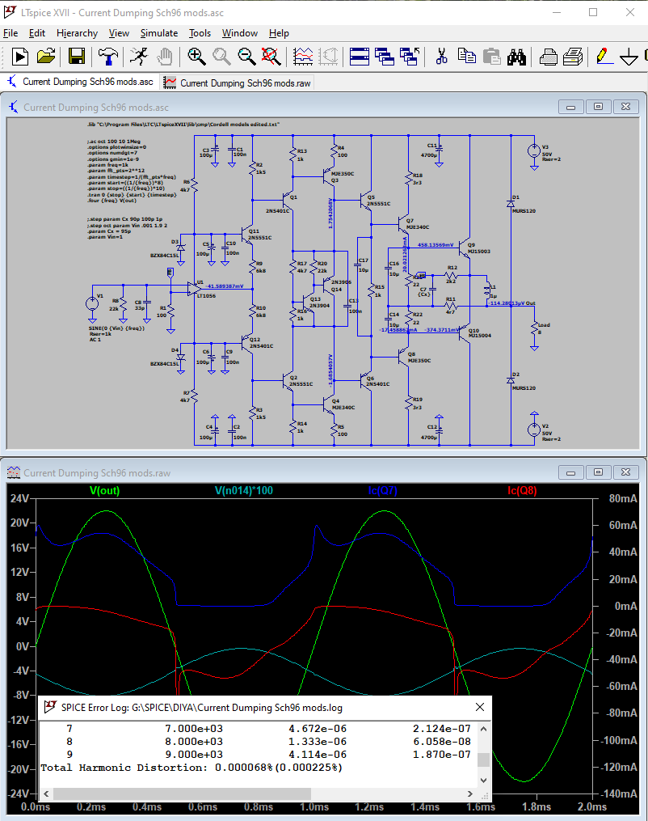Click the error log scroll right arrow
The width and height of the screenshot is (648, 821).
click(x=469, y=793)
